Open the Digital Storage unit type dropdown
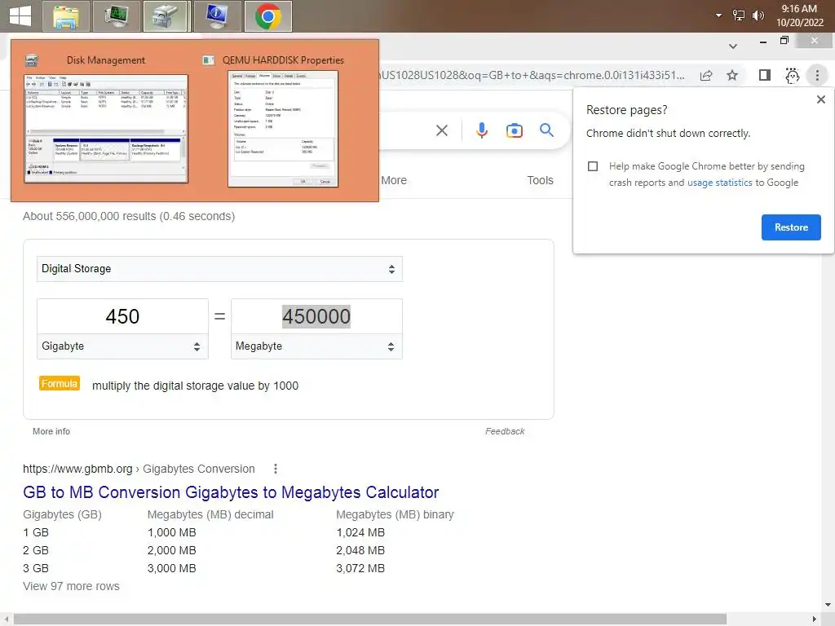 coord(219,269)
